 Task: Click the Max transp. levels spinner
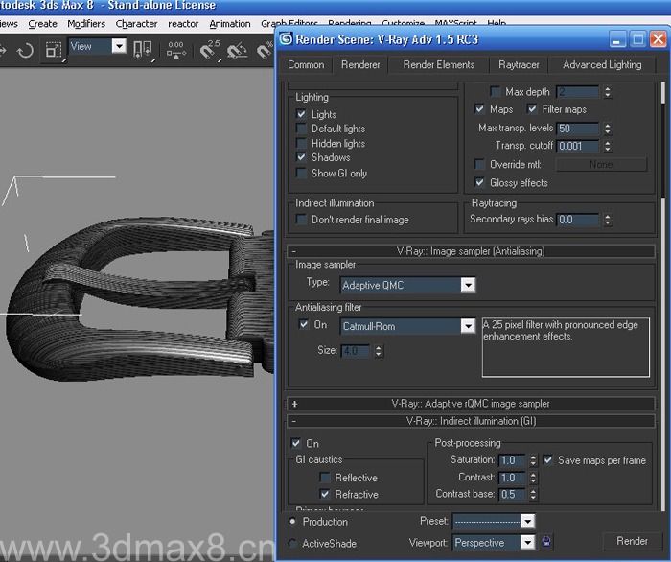(x=608, y=129)
